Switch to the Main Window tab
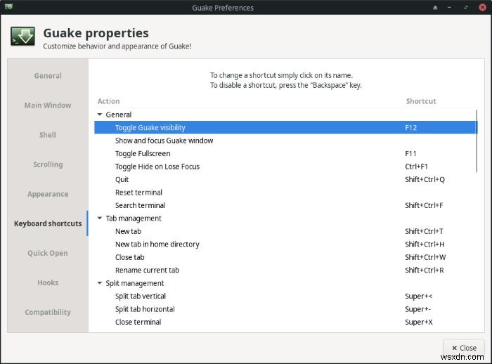 48,105
